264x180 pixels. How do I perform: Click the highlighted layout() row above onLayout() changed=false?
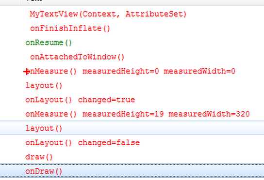click(x=132, y=128)
